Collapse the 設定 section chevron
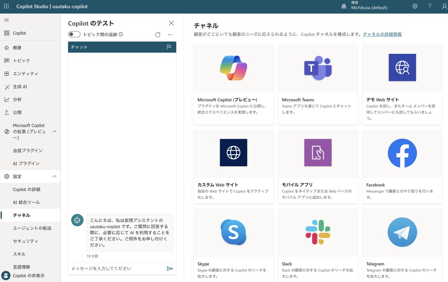This screenshot has width=448, height=282. 54,176
